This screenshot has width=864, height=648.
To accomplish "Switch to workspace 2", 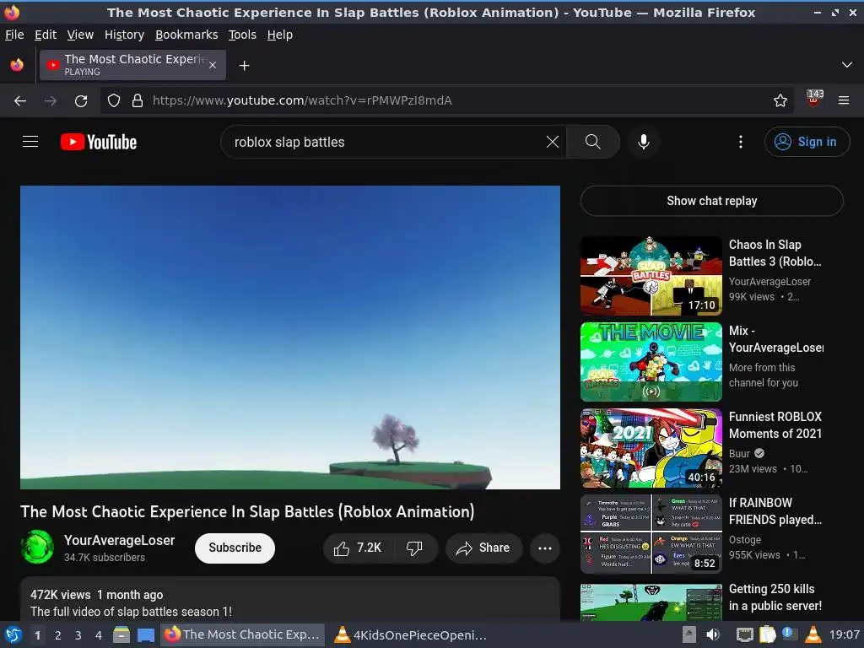I will pyautogui.click(x=58, y=635).
